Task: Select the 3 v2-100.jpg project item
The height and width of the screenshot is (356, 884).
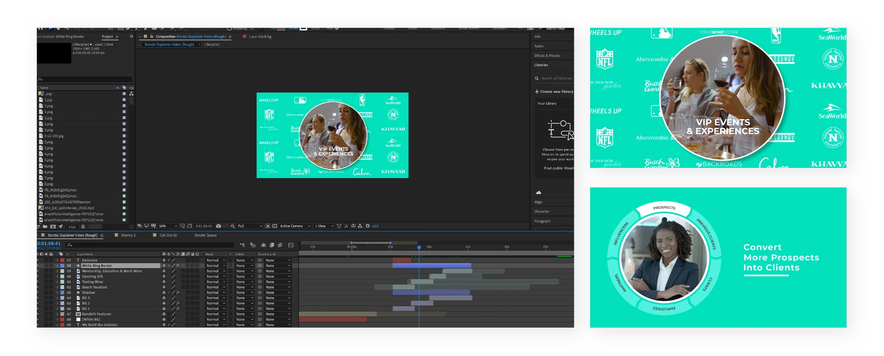Action: [x=54, y=136]
